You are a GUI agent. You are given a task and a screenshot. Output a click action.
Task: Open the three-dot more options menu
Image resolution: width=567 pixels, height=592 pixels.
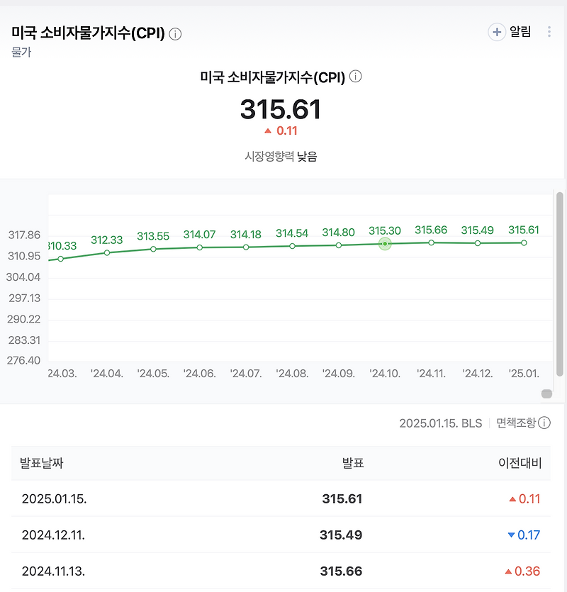(550, 33)
